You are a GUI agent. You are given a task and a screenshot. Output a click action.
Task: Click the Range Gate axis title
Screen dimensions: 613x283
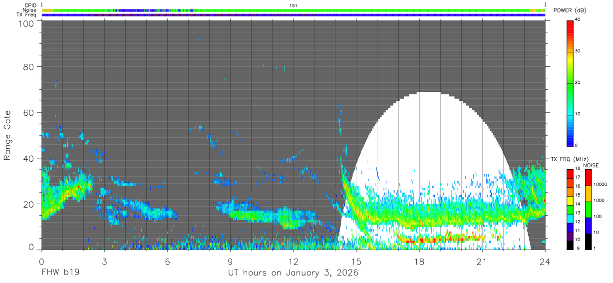coord(7,135)
